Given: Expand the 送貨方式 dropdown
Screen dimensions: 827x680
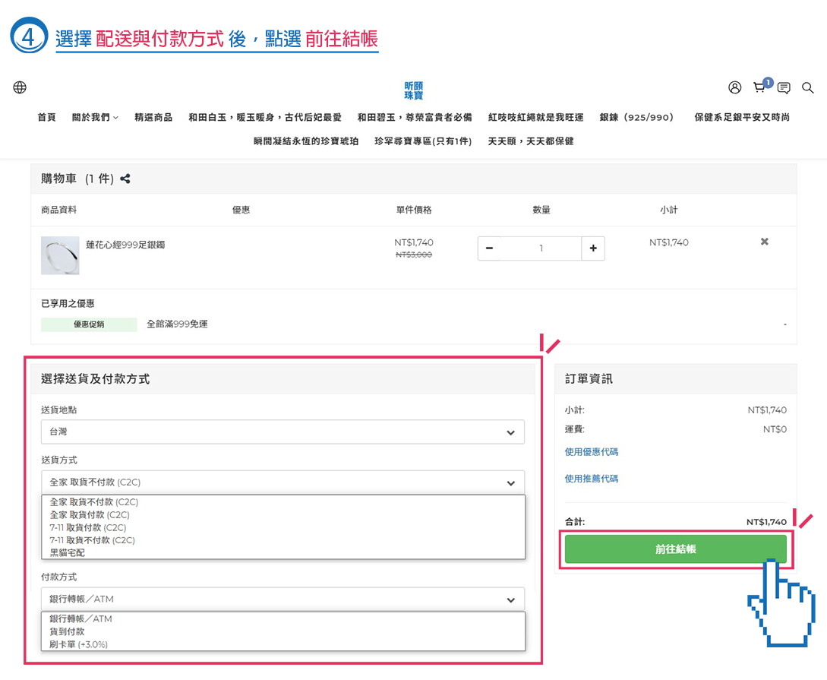Looking at the screenshot, I should tap(283, 482).
